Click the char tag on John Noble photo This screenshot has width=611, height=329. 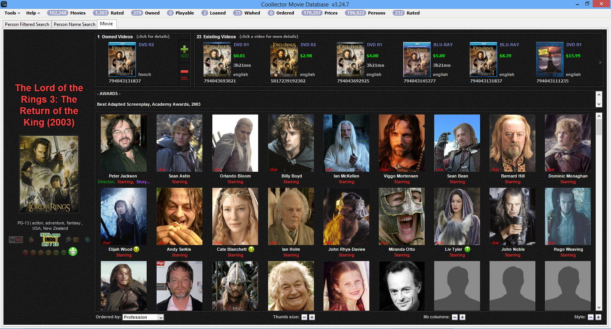[495, 243]
